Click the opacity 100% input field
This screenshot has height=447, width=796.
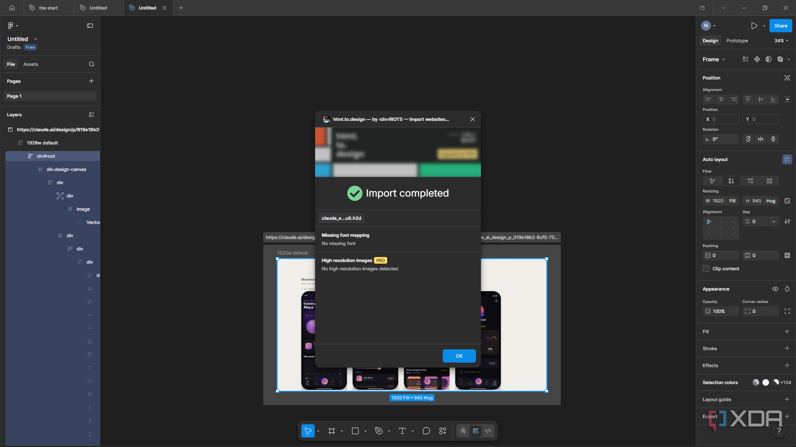point(721,311)
